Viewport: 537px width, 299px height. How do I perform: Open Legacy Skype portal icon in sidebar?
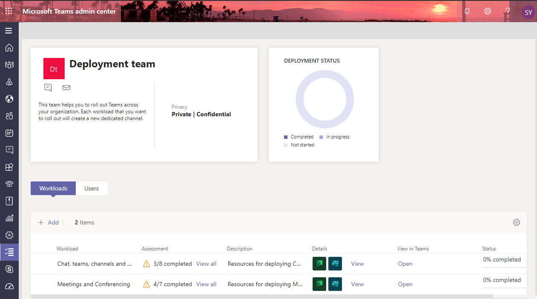click(x=9, y=269)
